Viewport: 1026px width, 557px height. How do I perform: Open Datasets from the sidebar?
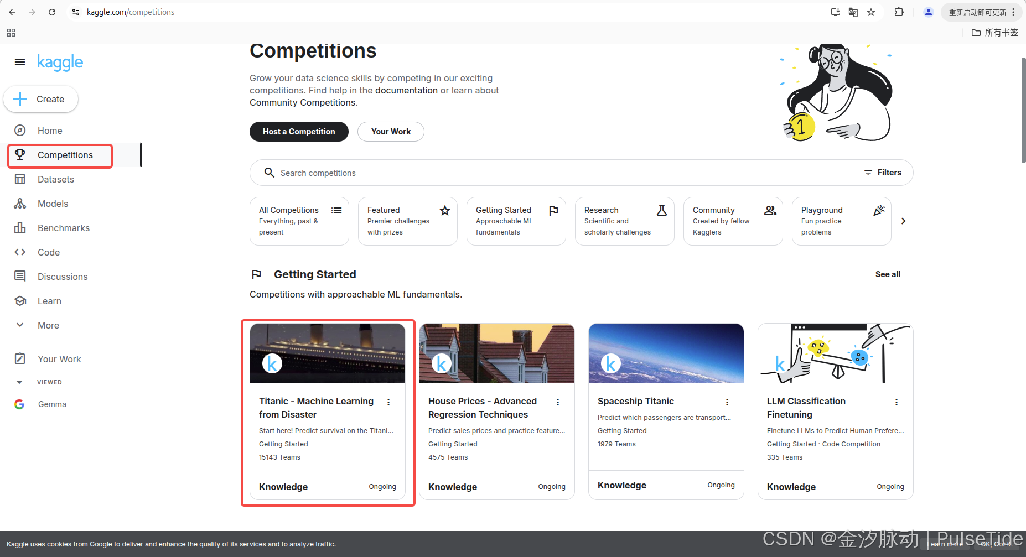pyautogui.click(x=56, y=179)
